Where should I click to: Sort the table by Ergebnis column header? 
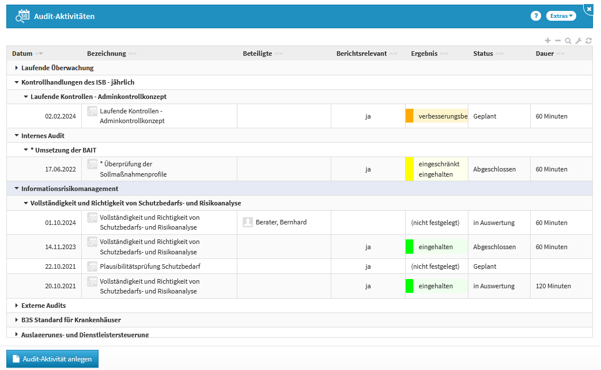[424, 54]
